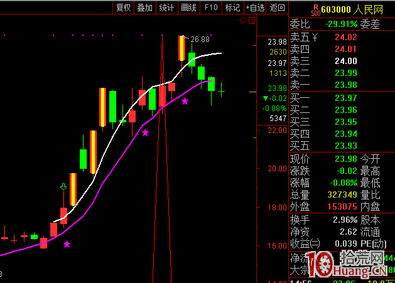Click the 卖五 ask price 24.02
The height and width of the screenshot is (283, 395).
346,37
